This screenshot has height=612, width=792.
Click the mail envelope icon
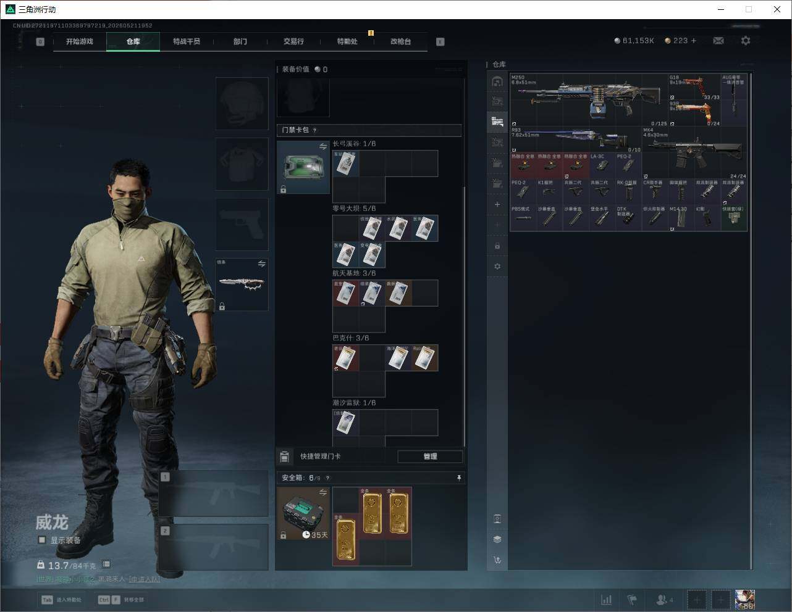(718, 41)
